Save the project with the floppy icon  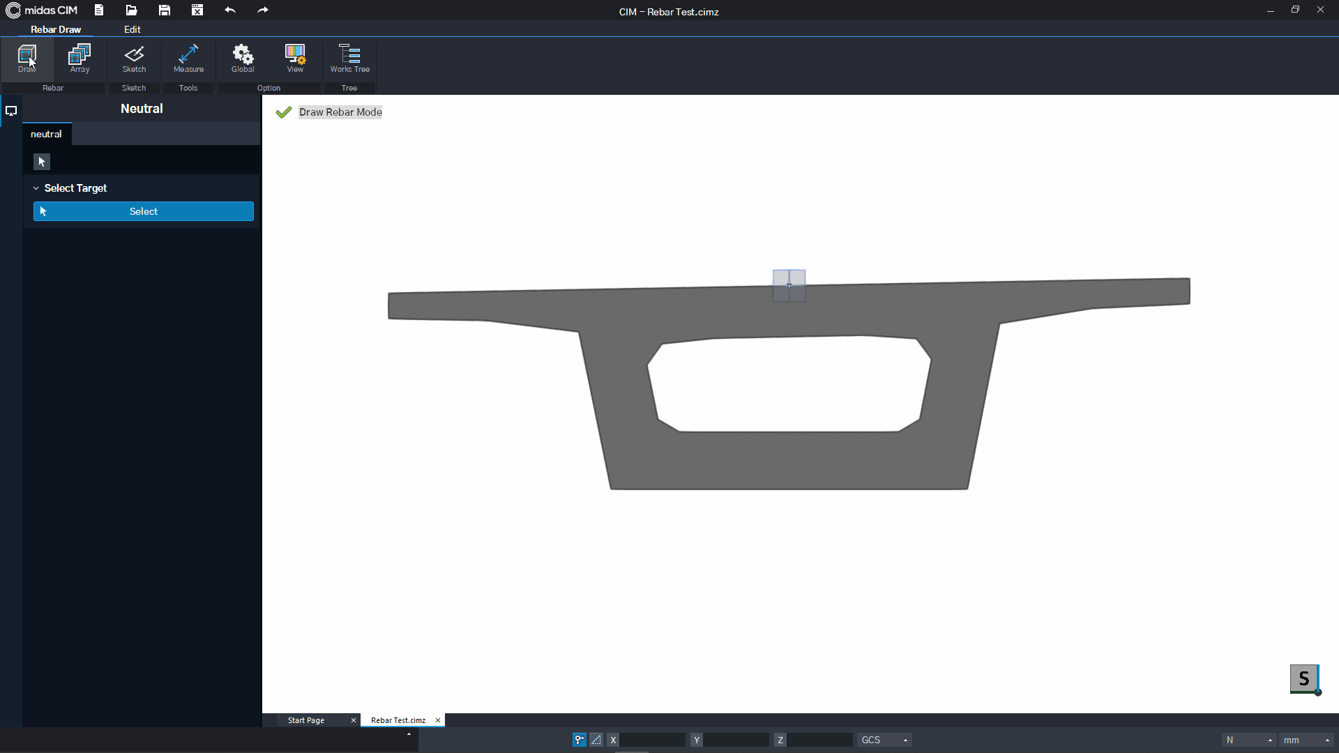point(164,10)
